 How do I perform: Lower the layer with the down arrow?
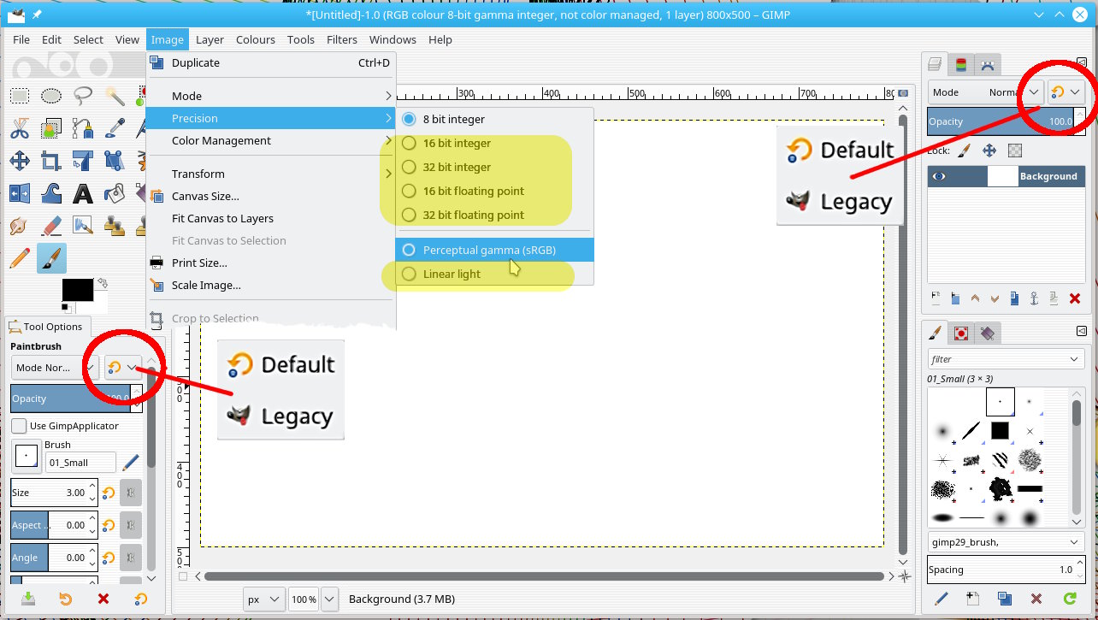(995, 298)
